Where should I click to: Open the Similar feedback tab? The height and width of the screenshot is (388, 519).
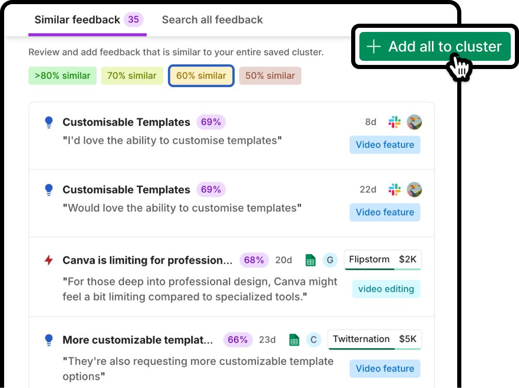pyautogui.click(x=88, y=20)
